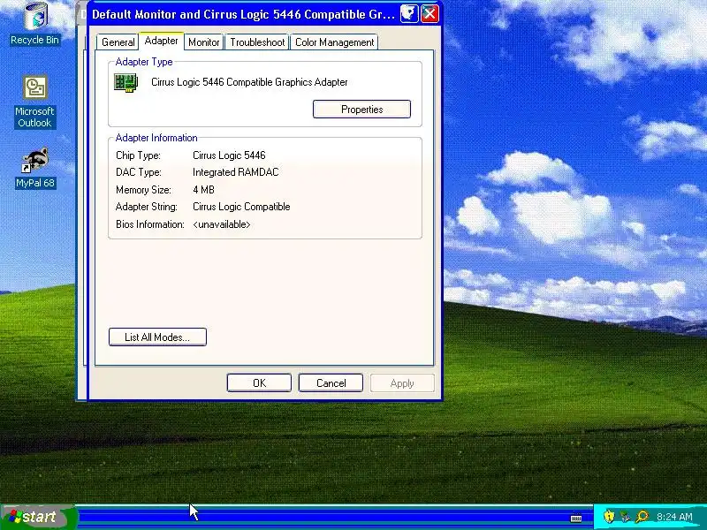Confirm the dialog with OK
Screen dimensions: 707x530
pyautogui.click(x=259, y=383)
